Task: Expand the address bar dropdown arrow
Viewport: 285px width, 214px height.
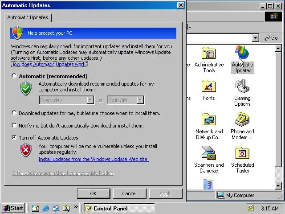Action: (255, 38)
